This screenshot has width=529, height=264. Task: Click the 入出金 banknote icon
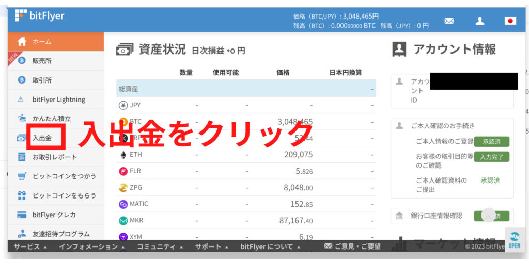[21, 138]
